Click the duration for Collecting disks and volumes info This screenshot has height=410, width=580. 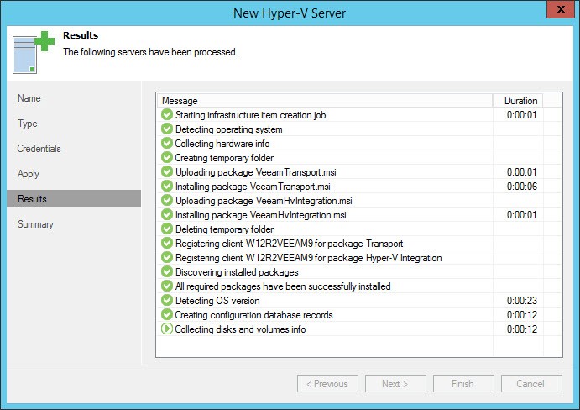click(x=521, y=329)
